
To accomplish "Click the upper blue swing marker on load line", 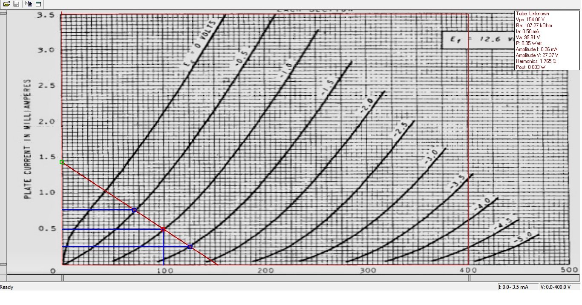I will [134, 210].
